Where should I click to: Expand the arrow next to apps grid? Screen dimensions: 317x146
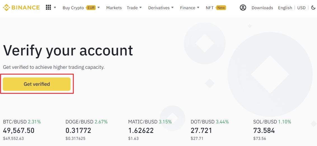(x=55, y=8)
